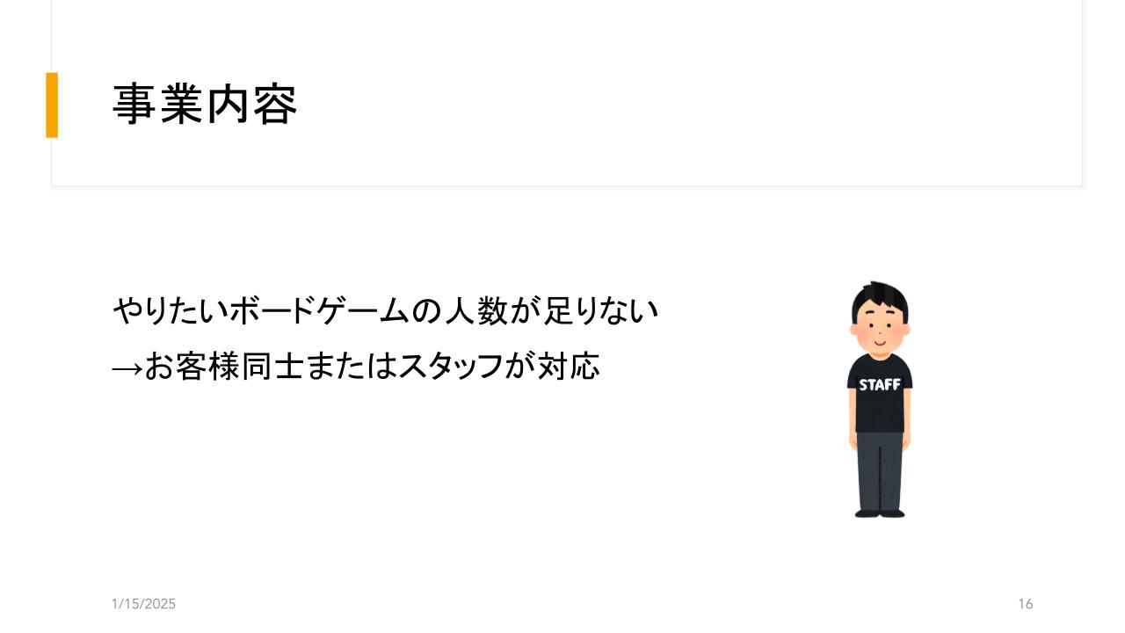Viewport: 1125px width, 633px height.
Task: Click the STAFF text on the black t-shirt
Action: pyautogui.click(x=880, y=385)
